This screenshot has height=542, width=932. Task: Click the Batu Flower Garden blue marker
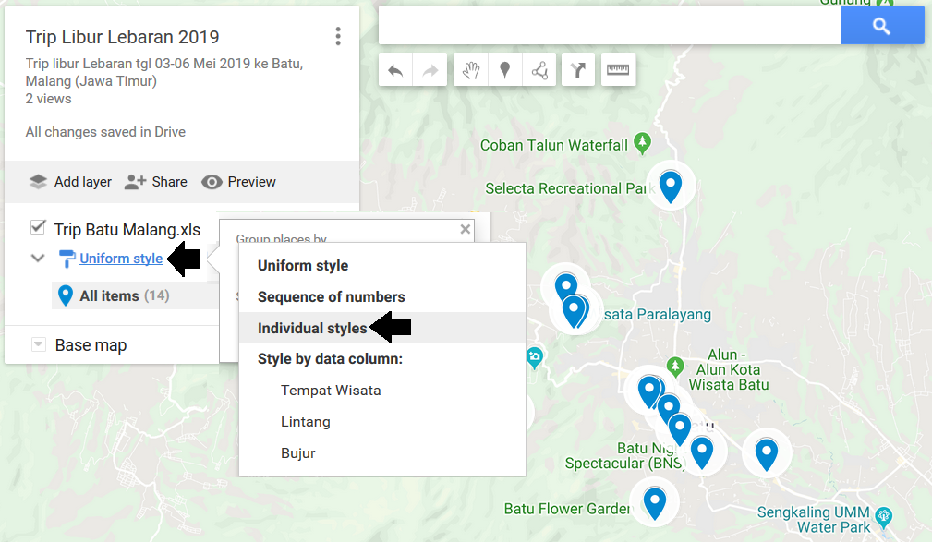click(x=654, y=503)
